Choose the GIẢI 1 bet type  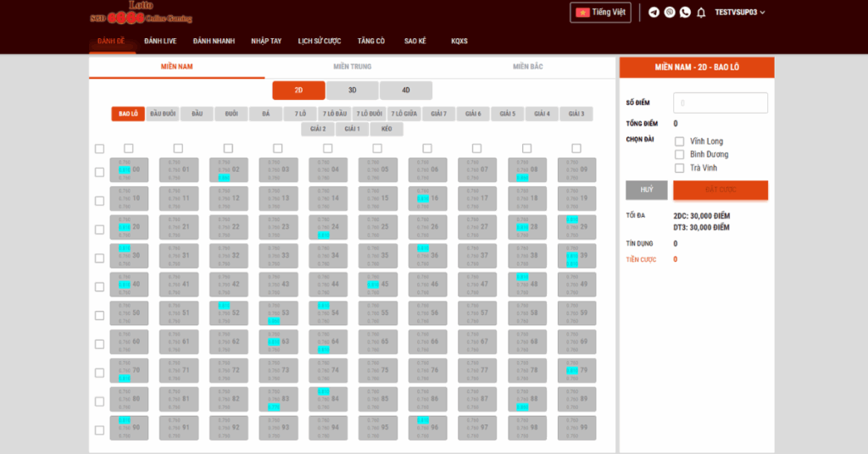pos(352,129)
